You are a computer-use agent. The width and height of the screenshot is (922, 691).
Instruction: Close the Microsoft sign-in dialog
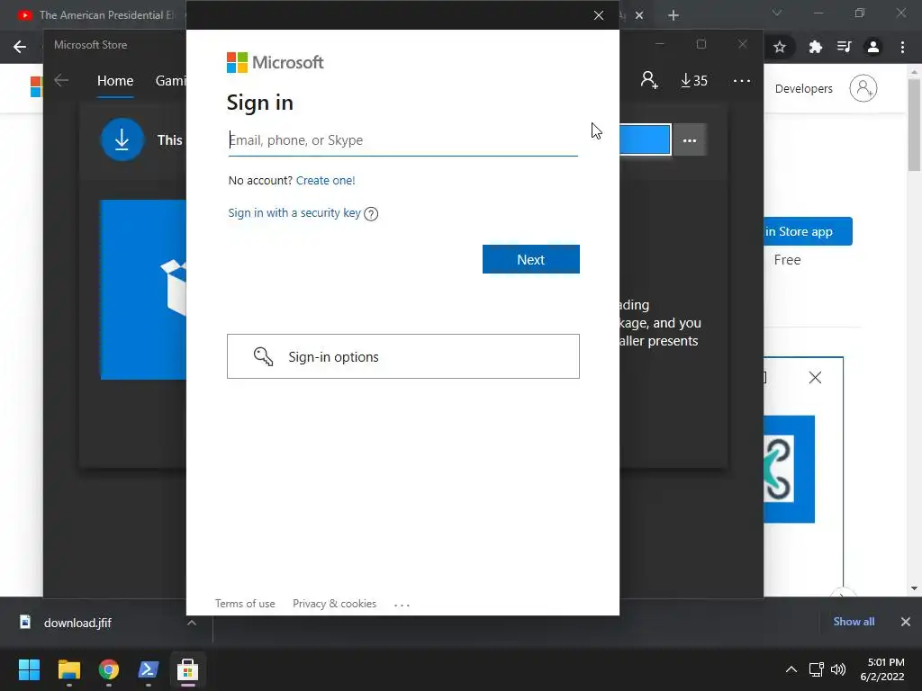click(x=599, y=15)
